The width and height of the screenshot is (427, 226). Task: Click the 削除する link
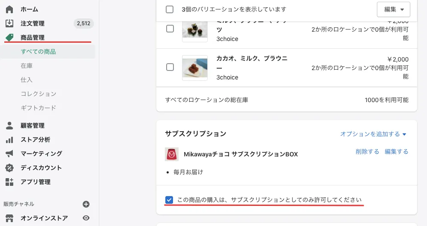coord(367,152)
